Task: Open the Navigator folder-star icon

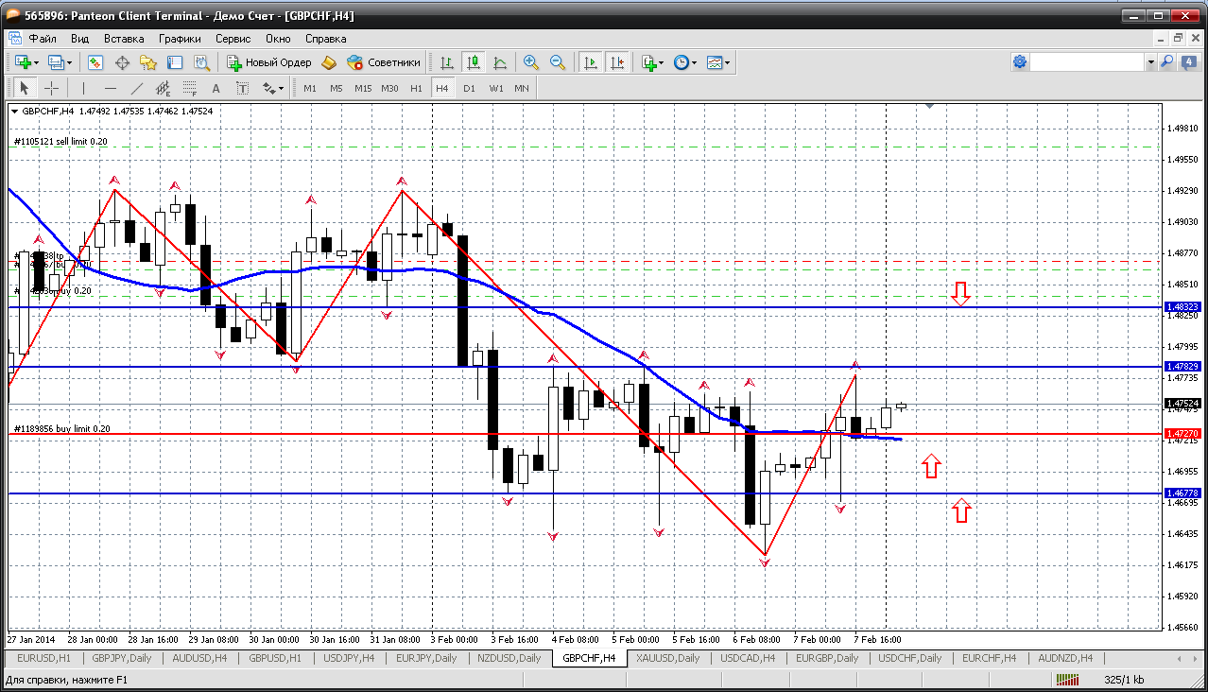Action: tap(148, 62)
